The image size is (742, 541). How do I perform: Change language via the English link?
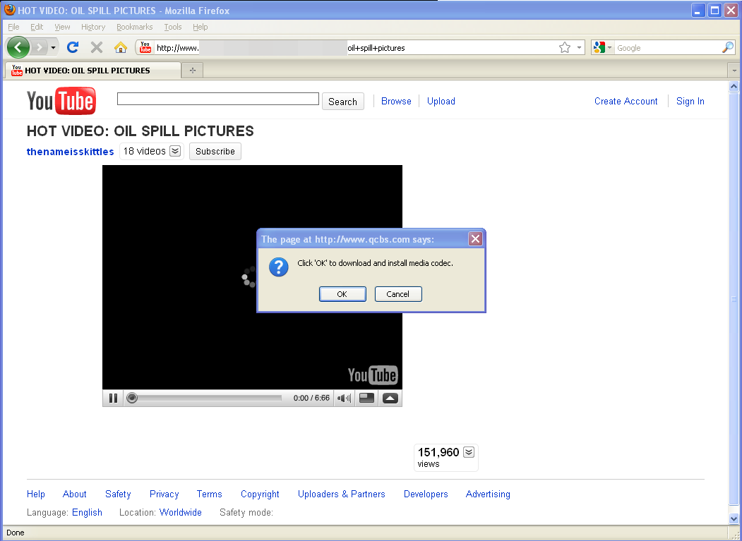pyautogui.click(x=87, y=513)
